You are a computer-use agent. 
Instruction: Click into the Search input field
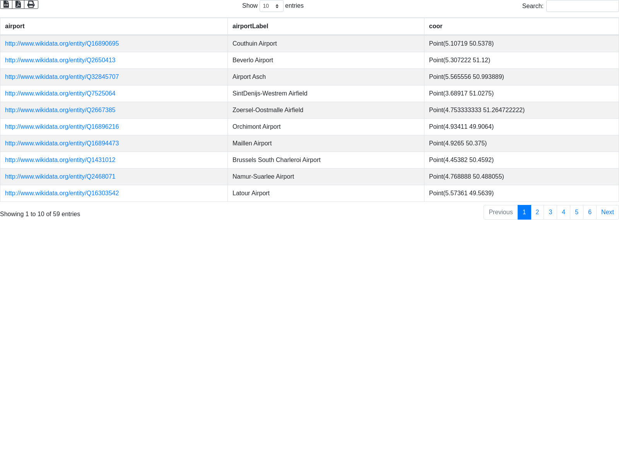tap(582, 6)
